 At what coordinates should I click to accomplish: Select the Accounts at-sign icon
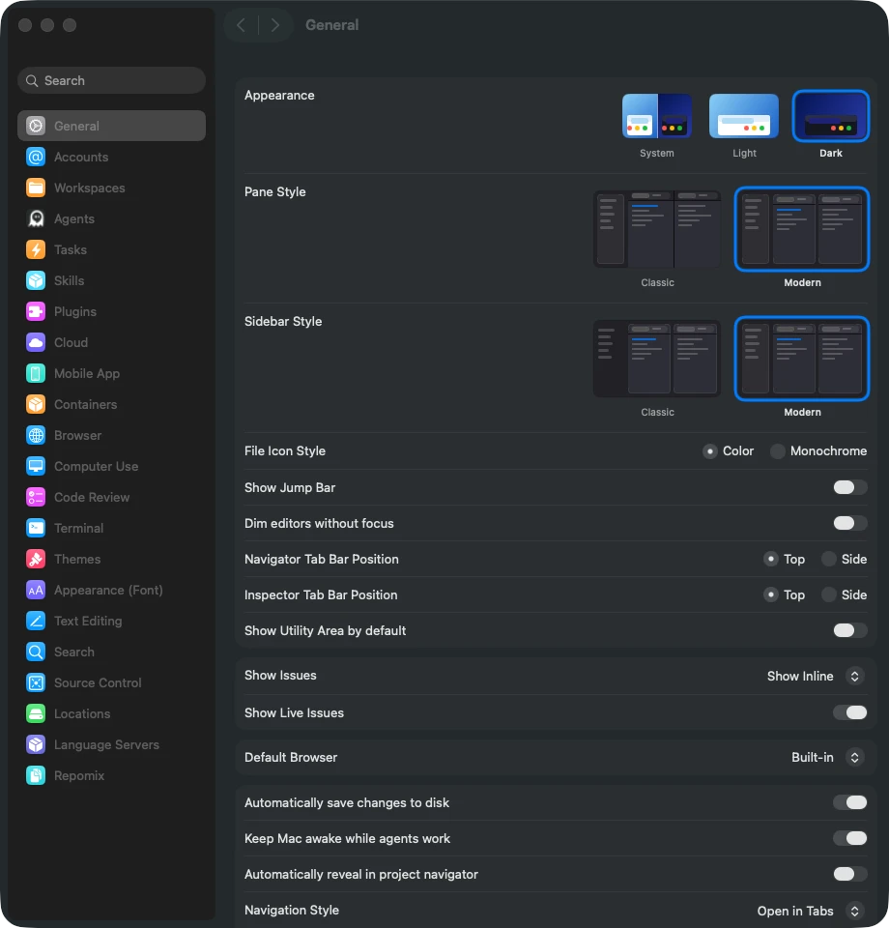(36, 157)
